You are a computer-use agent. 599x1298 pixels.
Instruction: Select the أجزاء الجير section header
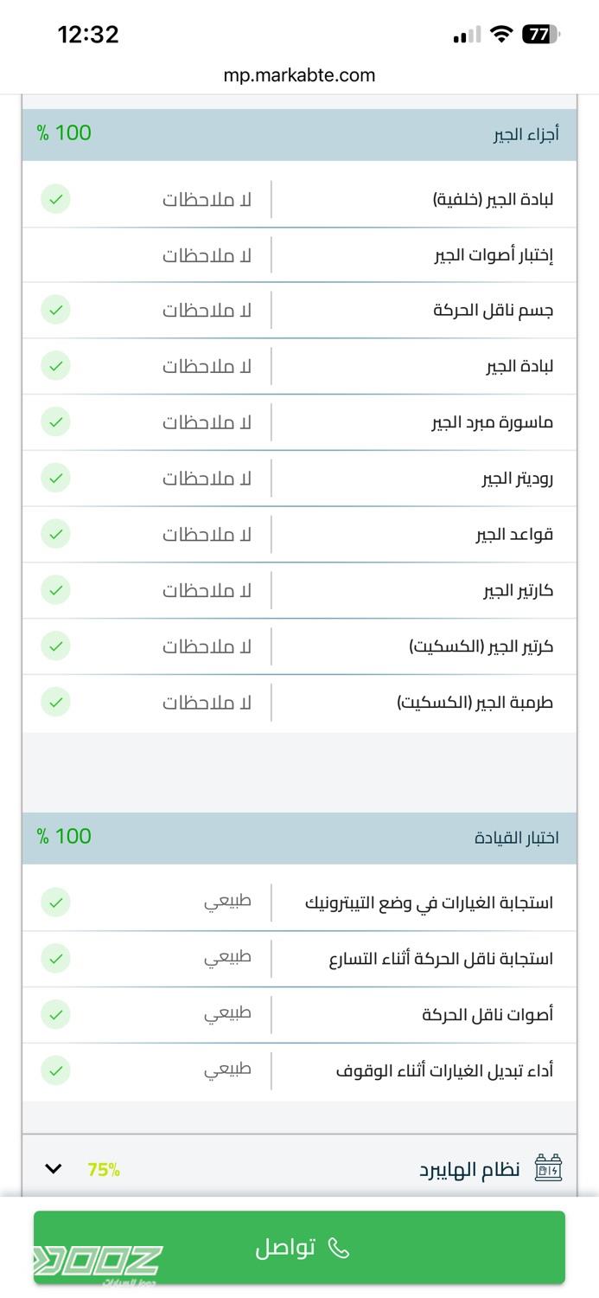click(299, 134)
